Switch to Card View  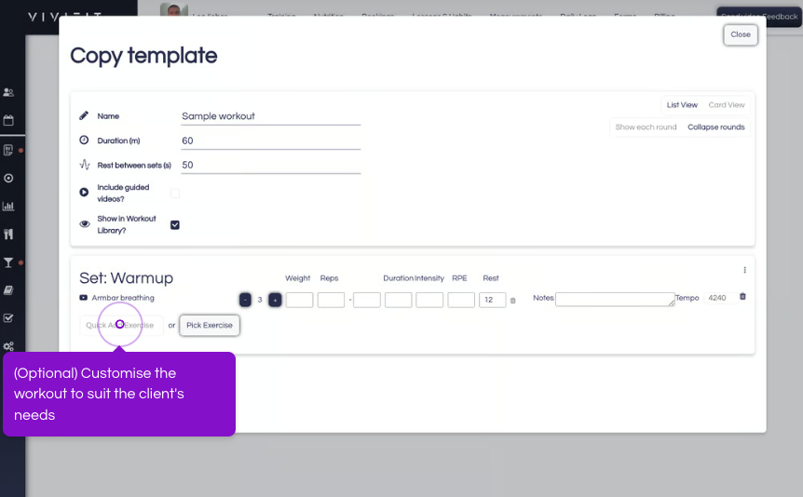click(727, 105)
